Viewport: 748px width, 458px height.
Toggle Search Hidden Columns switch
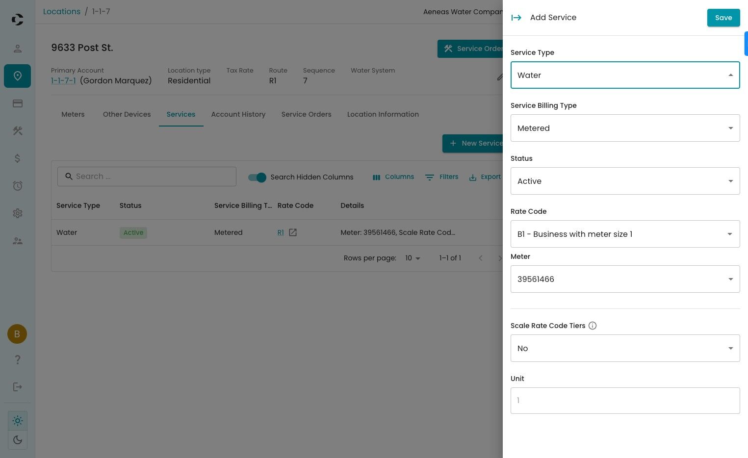pos(257,177)
